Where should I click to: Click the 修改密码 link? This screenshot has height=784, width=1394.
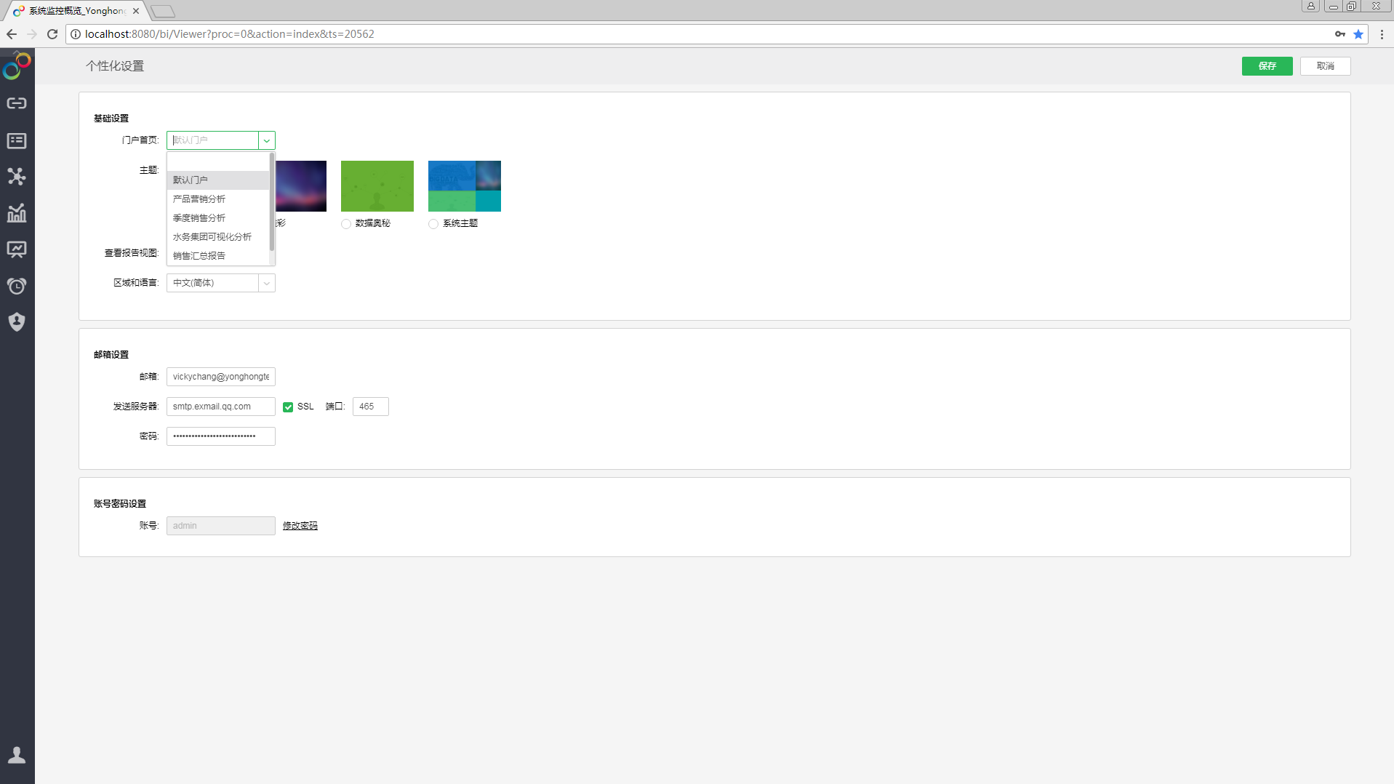300,526
